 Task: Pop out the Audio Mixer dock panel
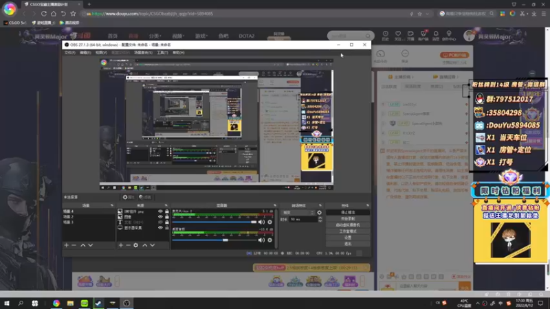(x=274, y=205)
